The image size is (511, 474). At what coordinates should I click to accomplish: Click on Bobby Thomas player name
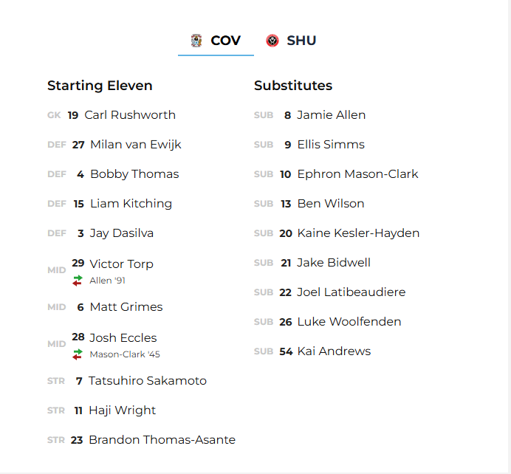[134, 174]
